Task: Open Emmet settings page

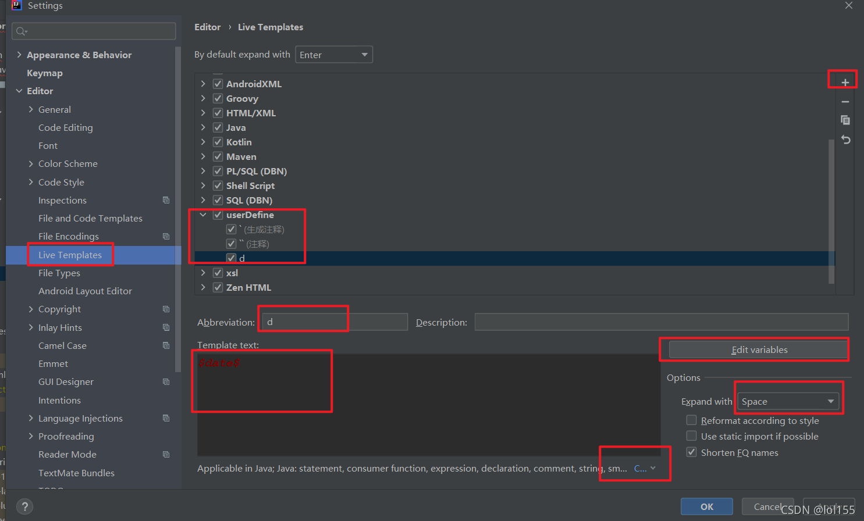Action: (x=53, y=363)
